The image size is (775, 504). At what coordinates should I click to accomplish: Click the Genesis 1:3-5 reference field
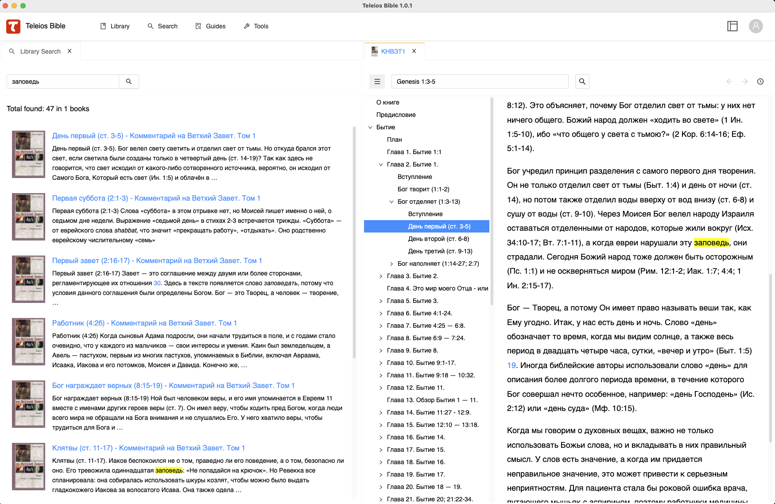[x=480, y=81]
